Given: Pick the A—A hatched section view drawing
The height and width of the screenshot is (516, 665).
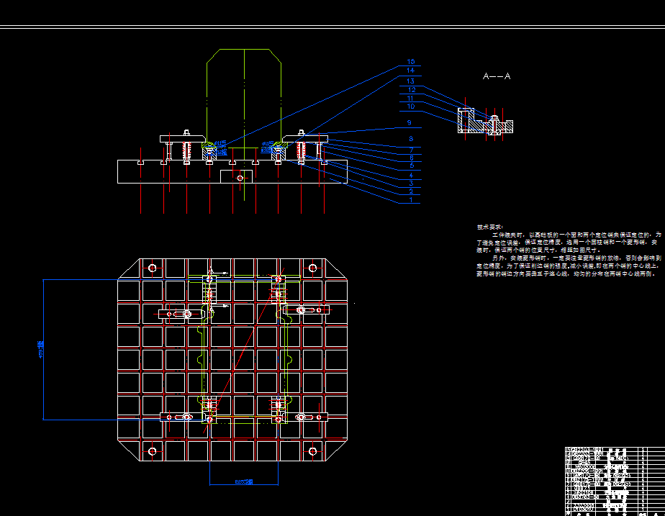Looking at the screenshot, I should pos(485,122).
